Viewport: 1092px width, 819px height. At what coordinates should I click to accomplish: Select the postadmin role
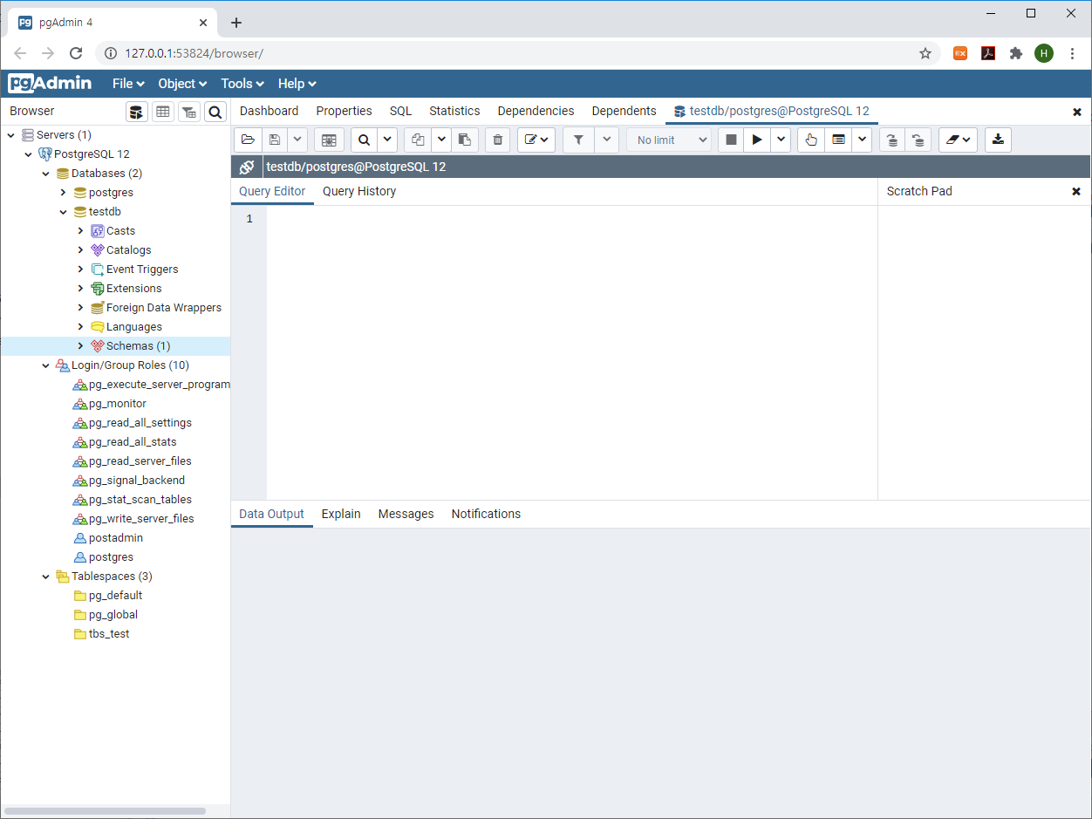(x=116, y=538)
